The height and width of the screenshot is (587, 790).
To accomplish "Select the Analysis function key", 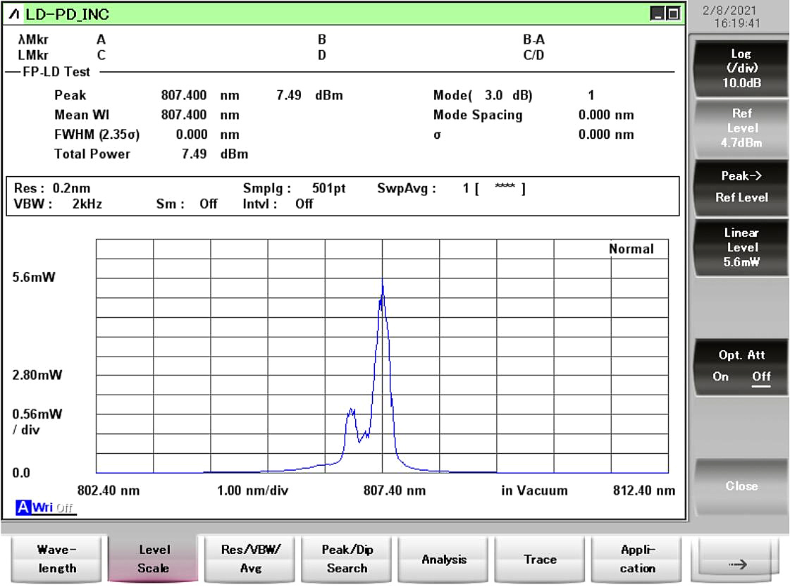I will pos(443,559).
